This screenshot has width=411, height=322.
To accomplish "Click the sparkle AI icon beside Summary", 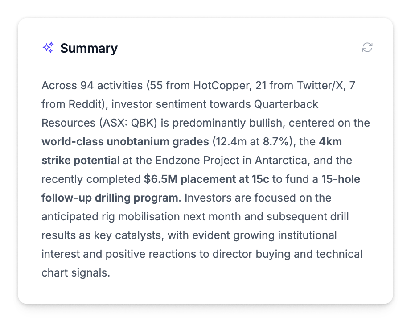I will click(x=48, y=48).
